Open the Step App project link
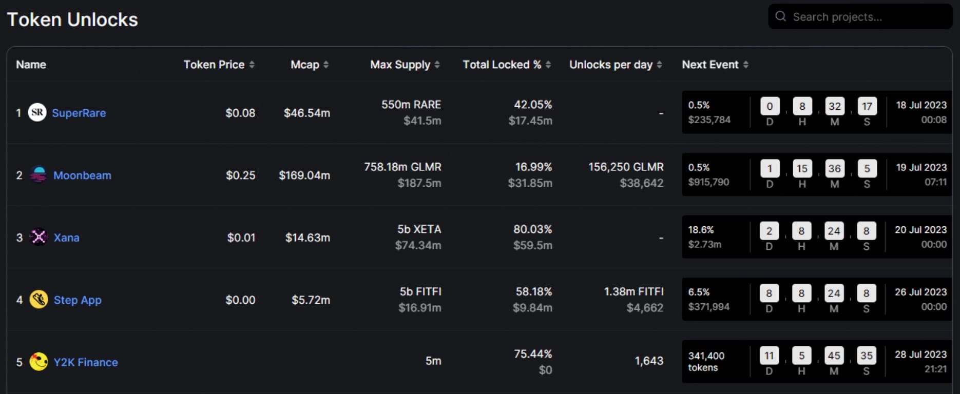This screenshot has width=960, height=394. [x=78, y=300]
